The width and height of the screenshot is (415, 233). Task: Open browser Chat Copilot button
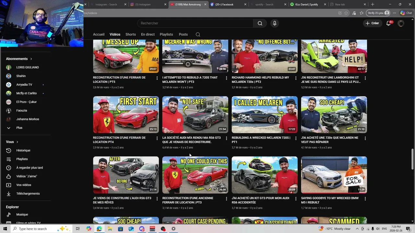tap(406, 13)
